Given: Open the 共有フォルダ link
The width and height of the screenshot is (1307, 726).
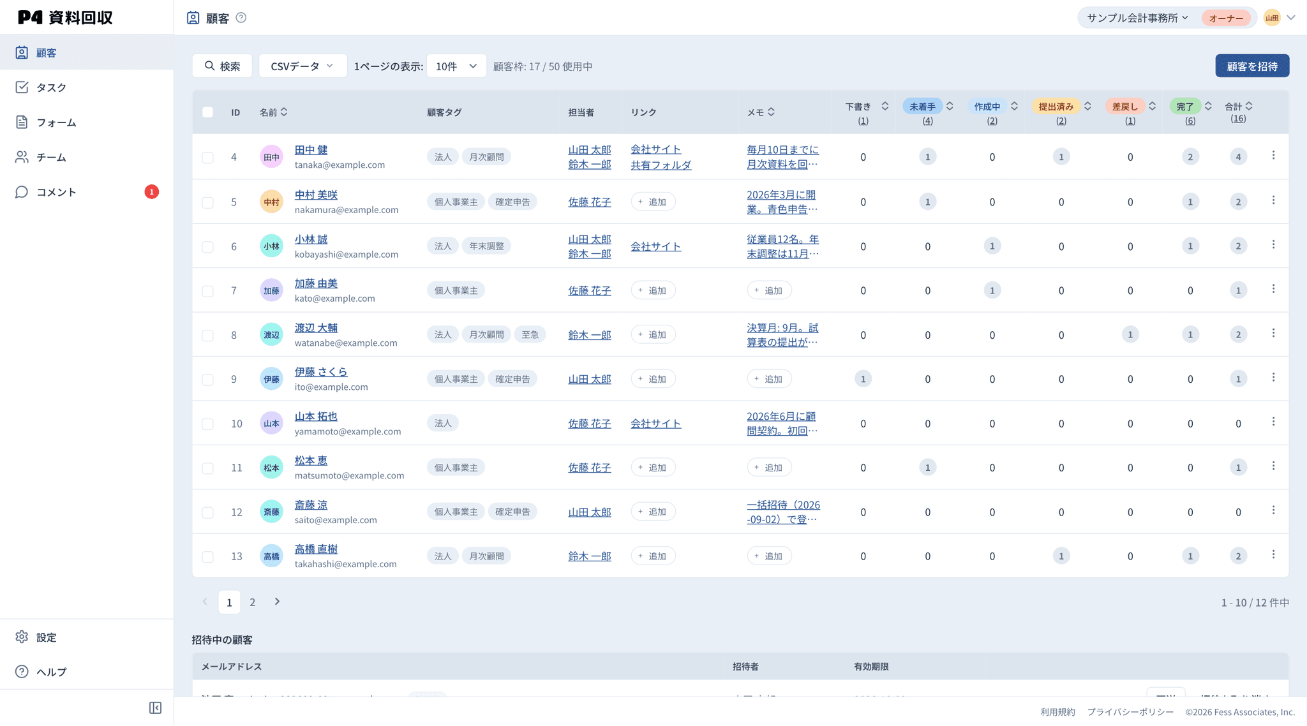Looking at the screenshot, I should point(661,165).
